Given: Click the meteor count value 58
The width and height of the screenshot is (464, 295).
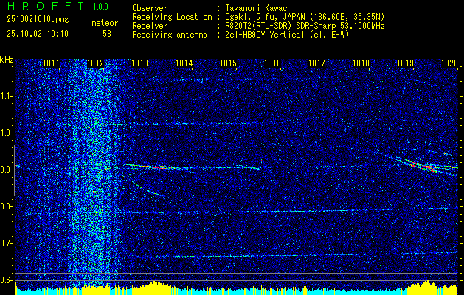Looking at the screenshot, I should click(x=107, y=34).
